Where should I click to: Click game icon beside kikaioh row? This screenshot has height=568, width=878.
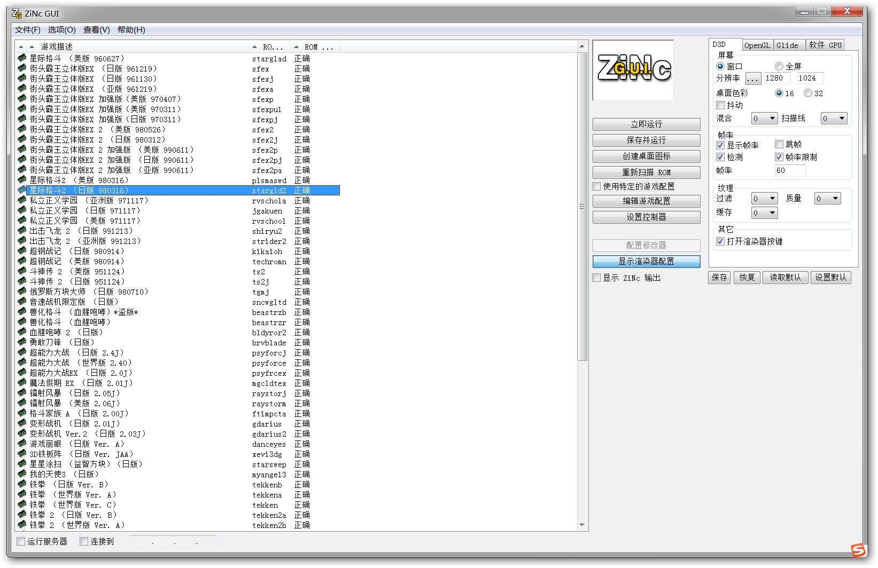pos(22,251)
